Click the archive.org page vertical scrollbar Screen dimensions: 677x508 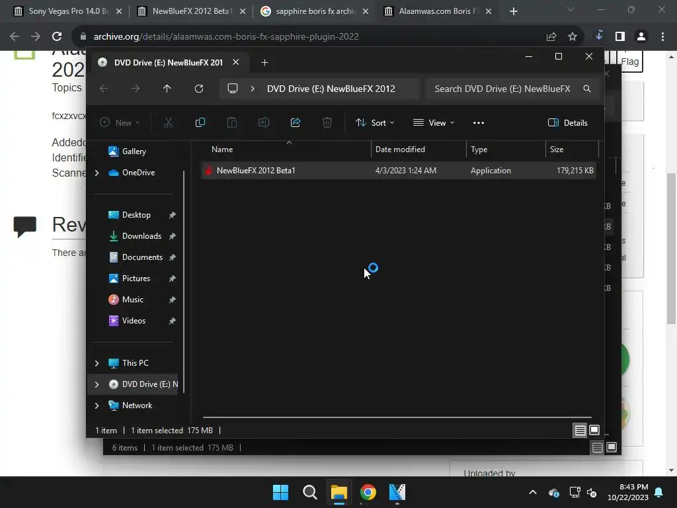[671, 248]
